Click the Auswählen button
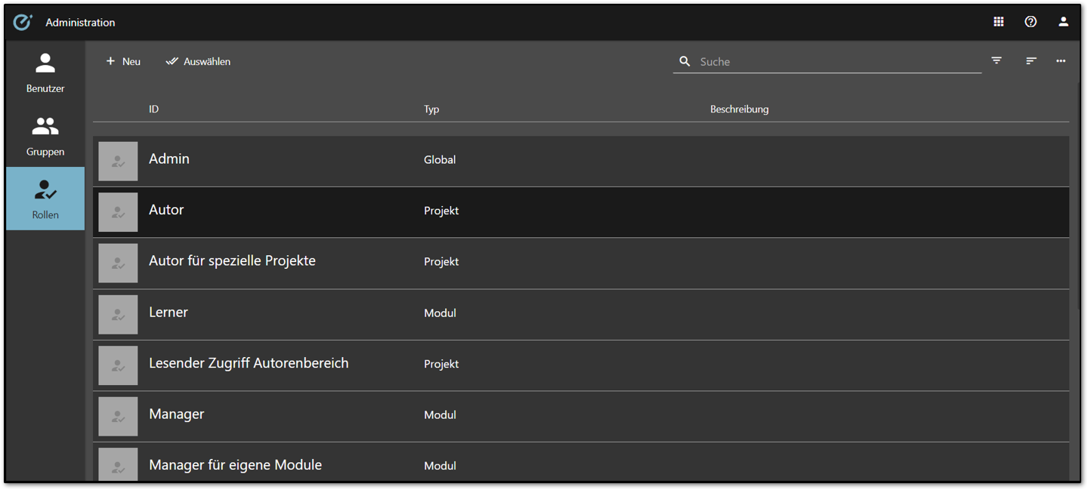1088x490 pixels. coord(198,61)
